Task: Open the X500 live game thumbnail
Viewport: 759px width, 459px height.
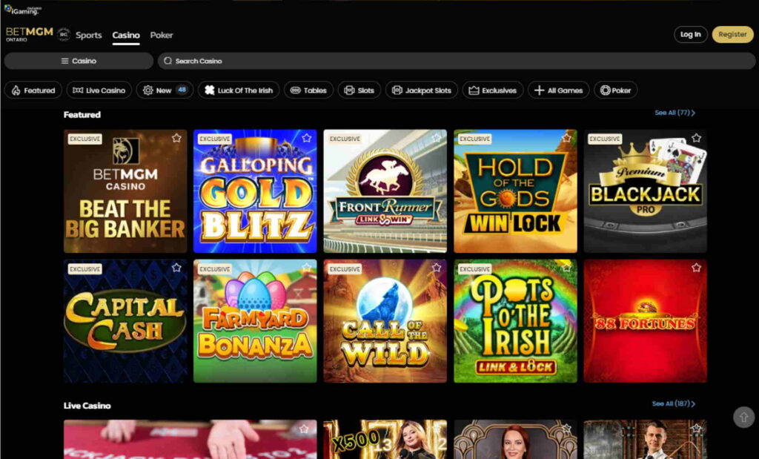Action: point(385,440)
